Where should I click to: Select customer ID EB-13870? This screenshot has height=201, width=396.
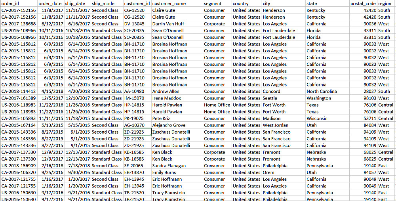click(x=137, y=172)
